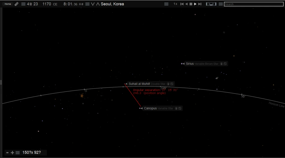Click the Horizon Line label

pos(276,104)
